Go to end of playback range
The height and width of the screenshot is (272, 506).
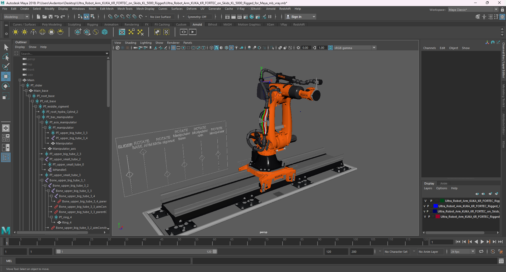pyautogui.click(x=500, y=242)
